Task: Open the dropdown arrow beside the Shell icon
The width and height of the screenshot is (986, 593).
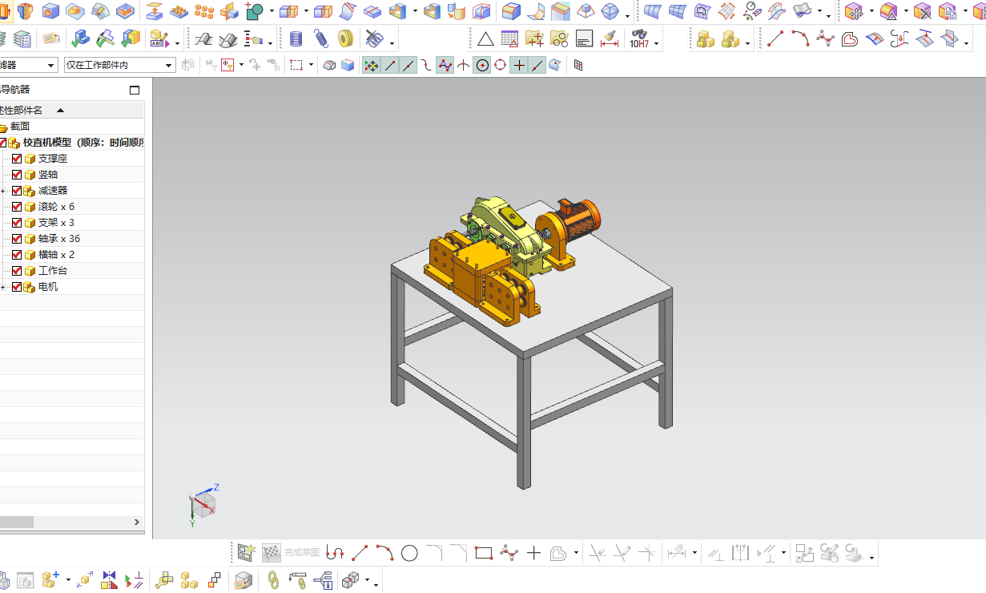Action: click(x=415, y=12)
